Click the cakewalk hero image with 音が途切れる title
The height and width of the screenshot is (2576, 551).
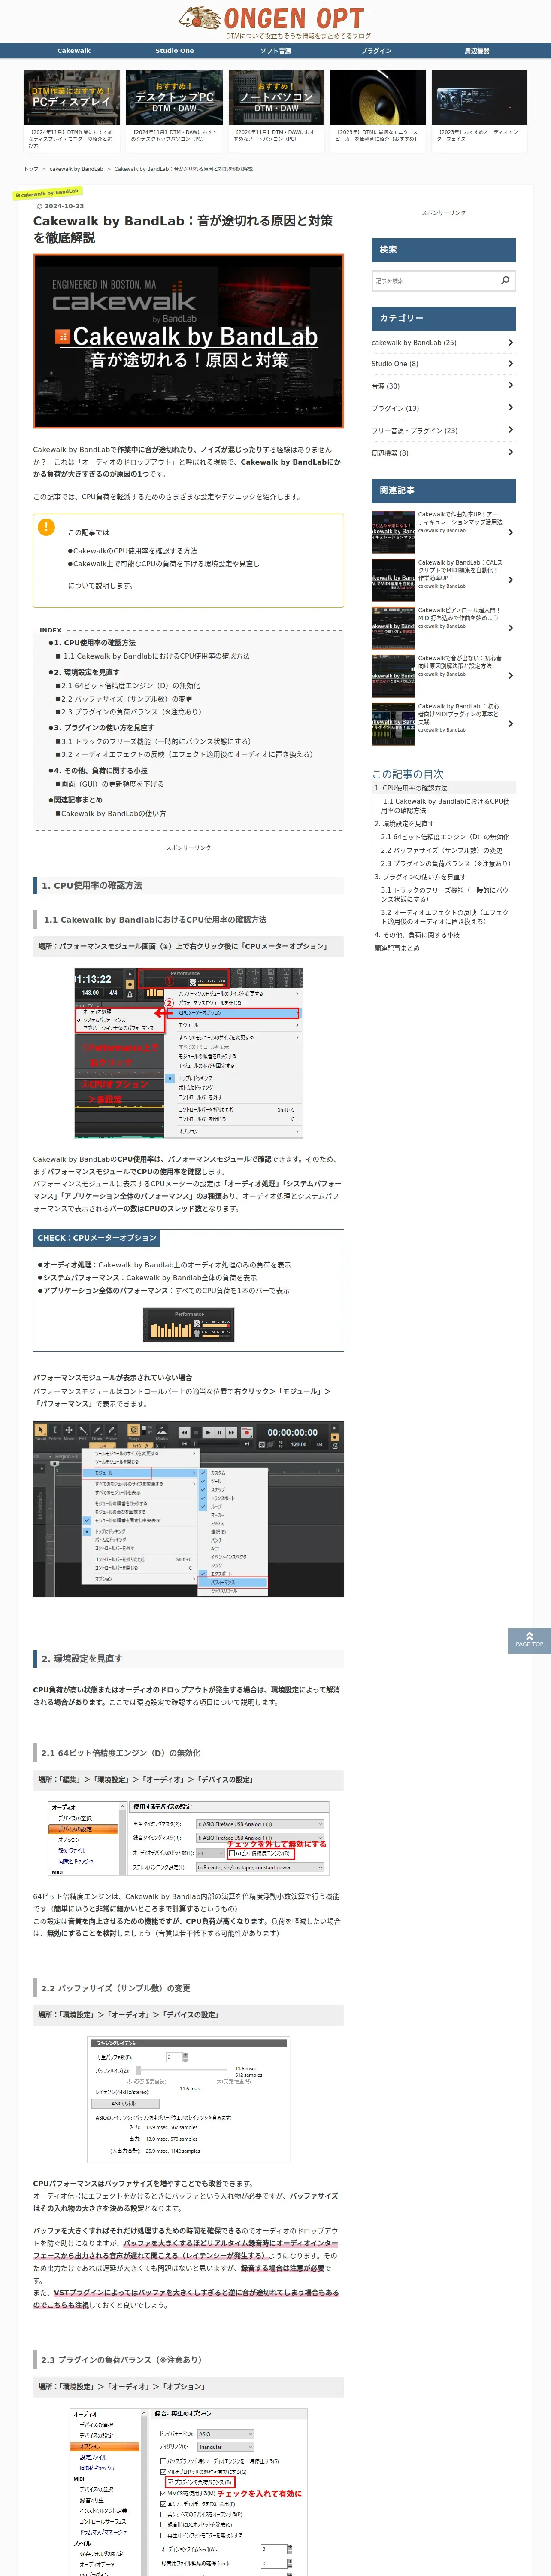pos(188,341)
